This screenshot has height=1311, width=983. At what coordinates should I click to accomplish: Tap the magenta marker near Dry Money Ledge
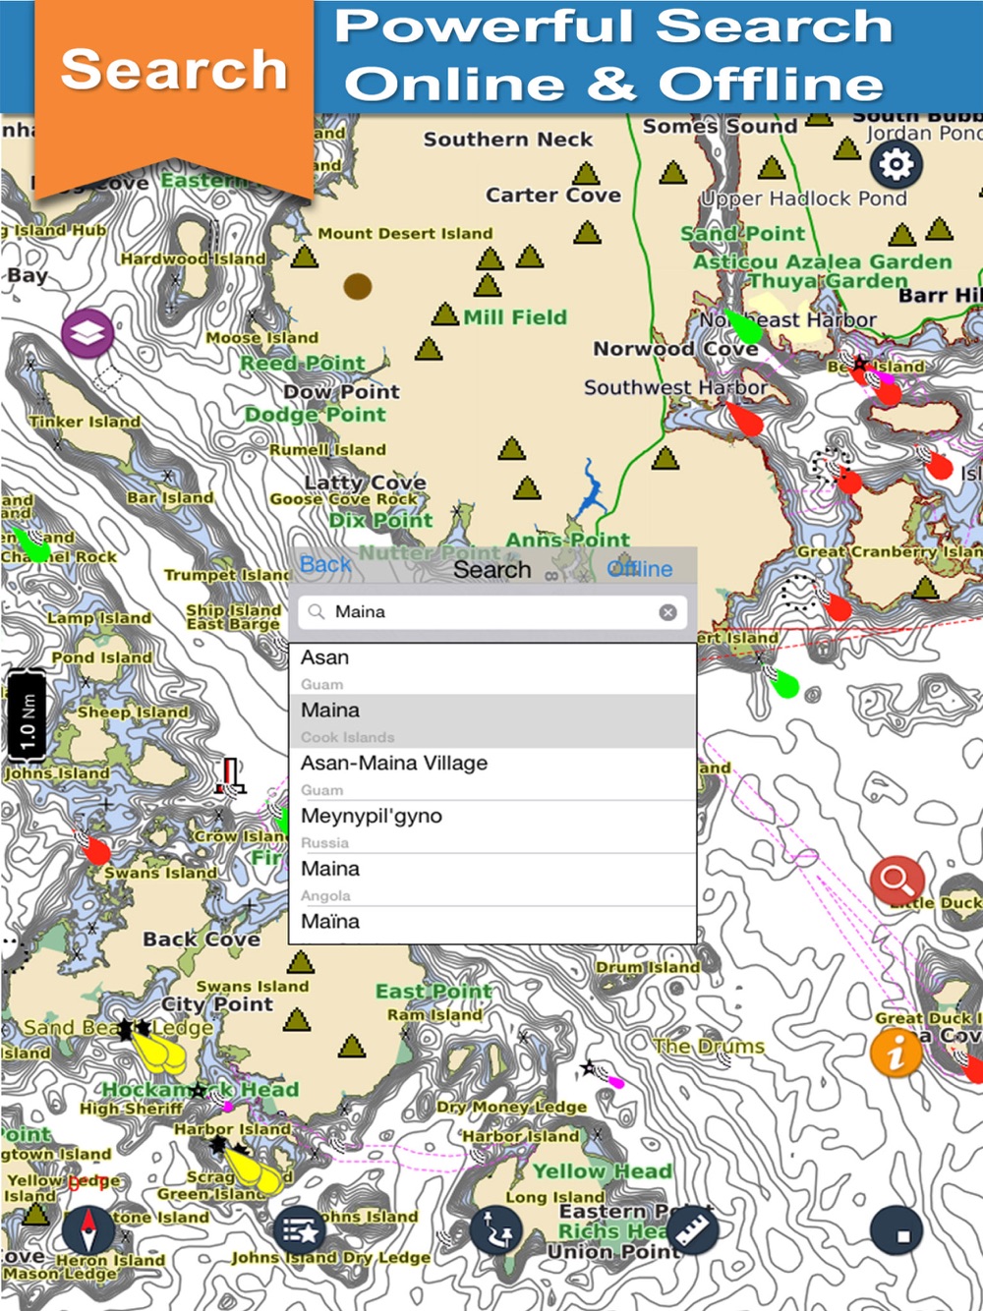point(615,1081)
